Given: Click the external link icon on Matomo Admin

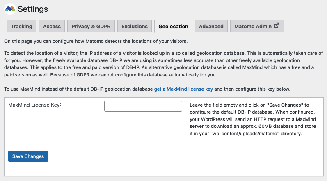Looking at the screenshot, I should 277,26.
